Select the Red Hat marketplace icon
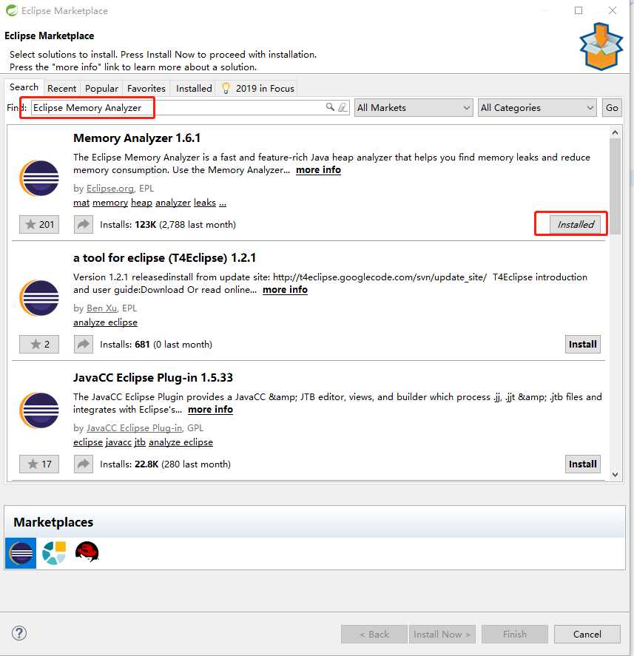634x656 pixels. [x=87, y=552]
